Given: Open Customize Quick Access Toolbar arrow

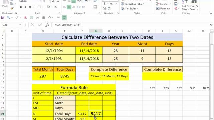Looking at the screenshot, I should [x=70, y=18].
